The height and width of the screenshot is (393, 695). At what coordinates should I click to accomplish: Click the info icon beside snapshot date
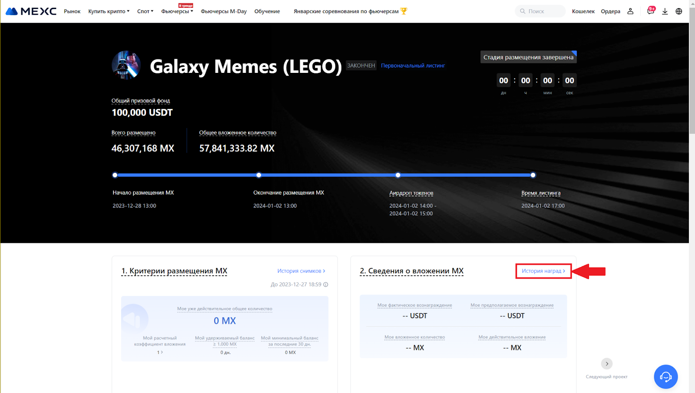click(326, 285)
